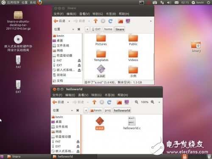
Task: Click EXT path button in linaro window
Action: pos(96,29)
